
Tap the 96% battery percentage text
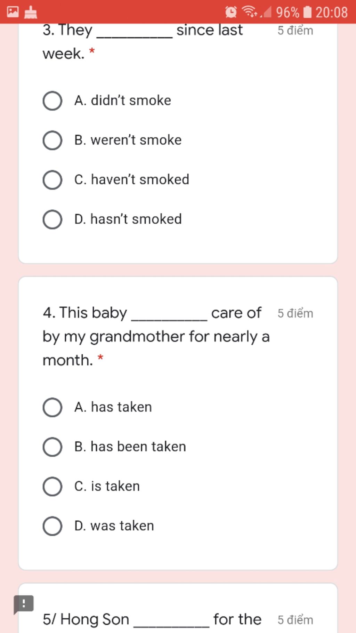tap(288, 13)
